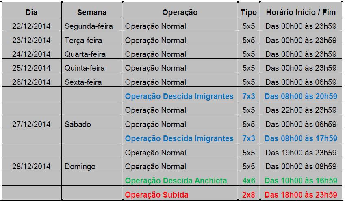Select the "Semana" column header
Viewport: 345px width, 202px height.
click(x=91, y=12)
